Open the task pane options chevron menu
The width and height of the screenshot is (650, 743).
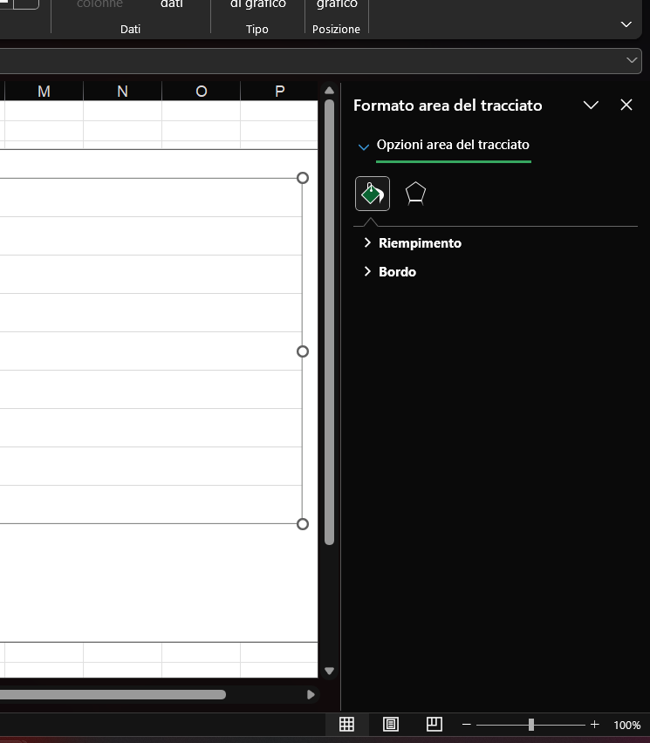[591, 106]
